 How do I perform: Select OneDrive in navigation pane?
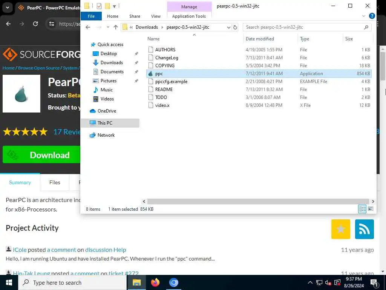coord(107,111)
